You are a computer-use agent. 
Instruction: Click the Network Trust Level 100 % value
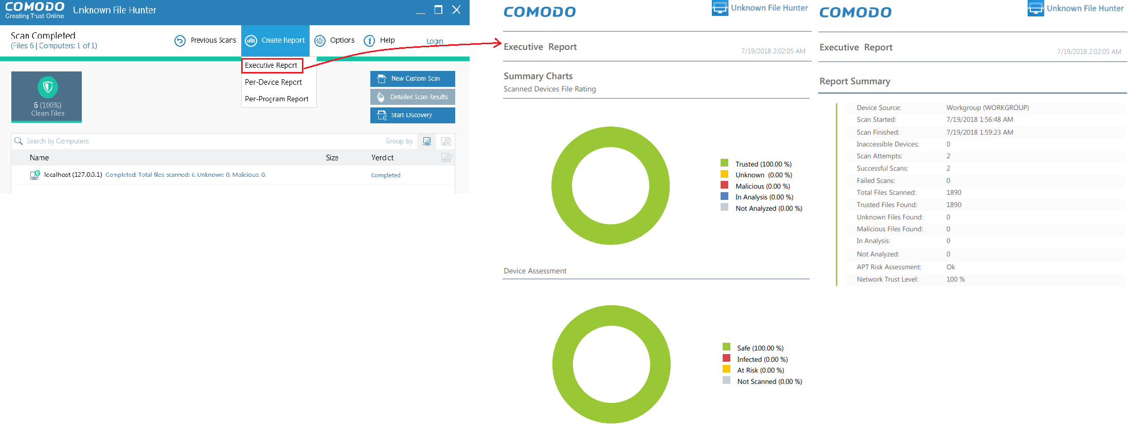(955, 280)
